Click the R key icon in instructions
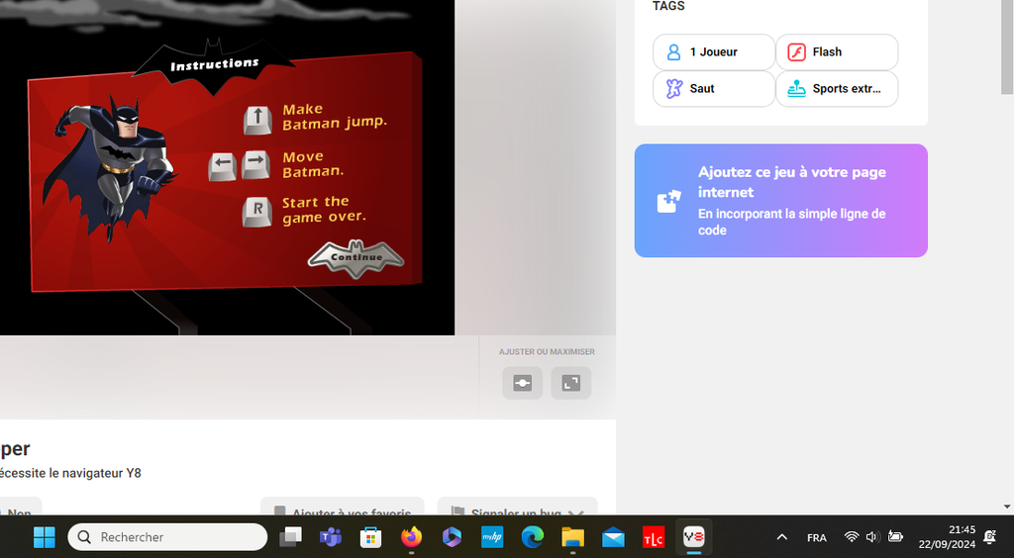The width and height of the screenshot is (1014, 558). click(256, 212)
